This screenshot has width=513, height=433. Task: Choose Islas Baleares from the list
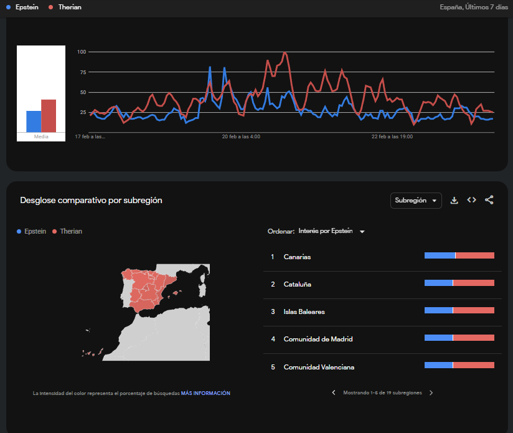304,312
